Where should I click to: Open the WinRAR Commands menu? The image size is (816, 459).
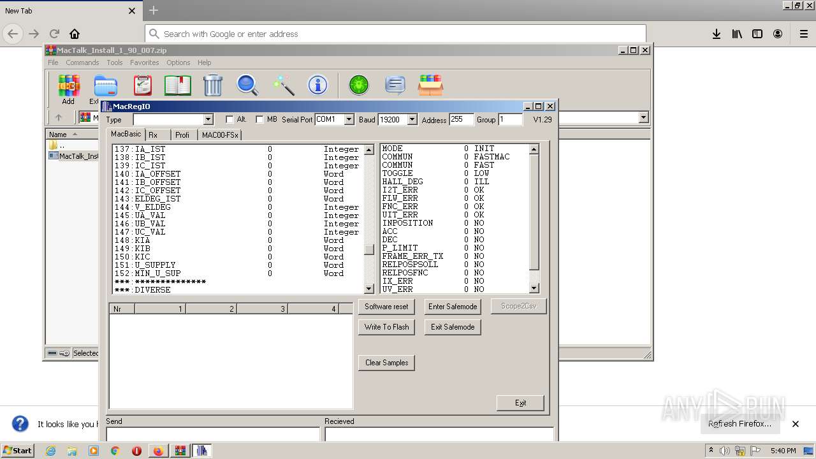(82, 62)
